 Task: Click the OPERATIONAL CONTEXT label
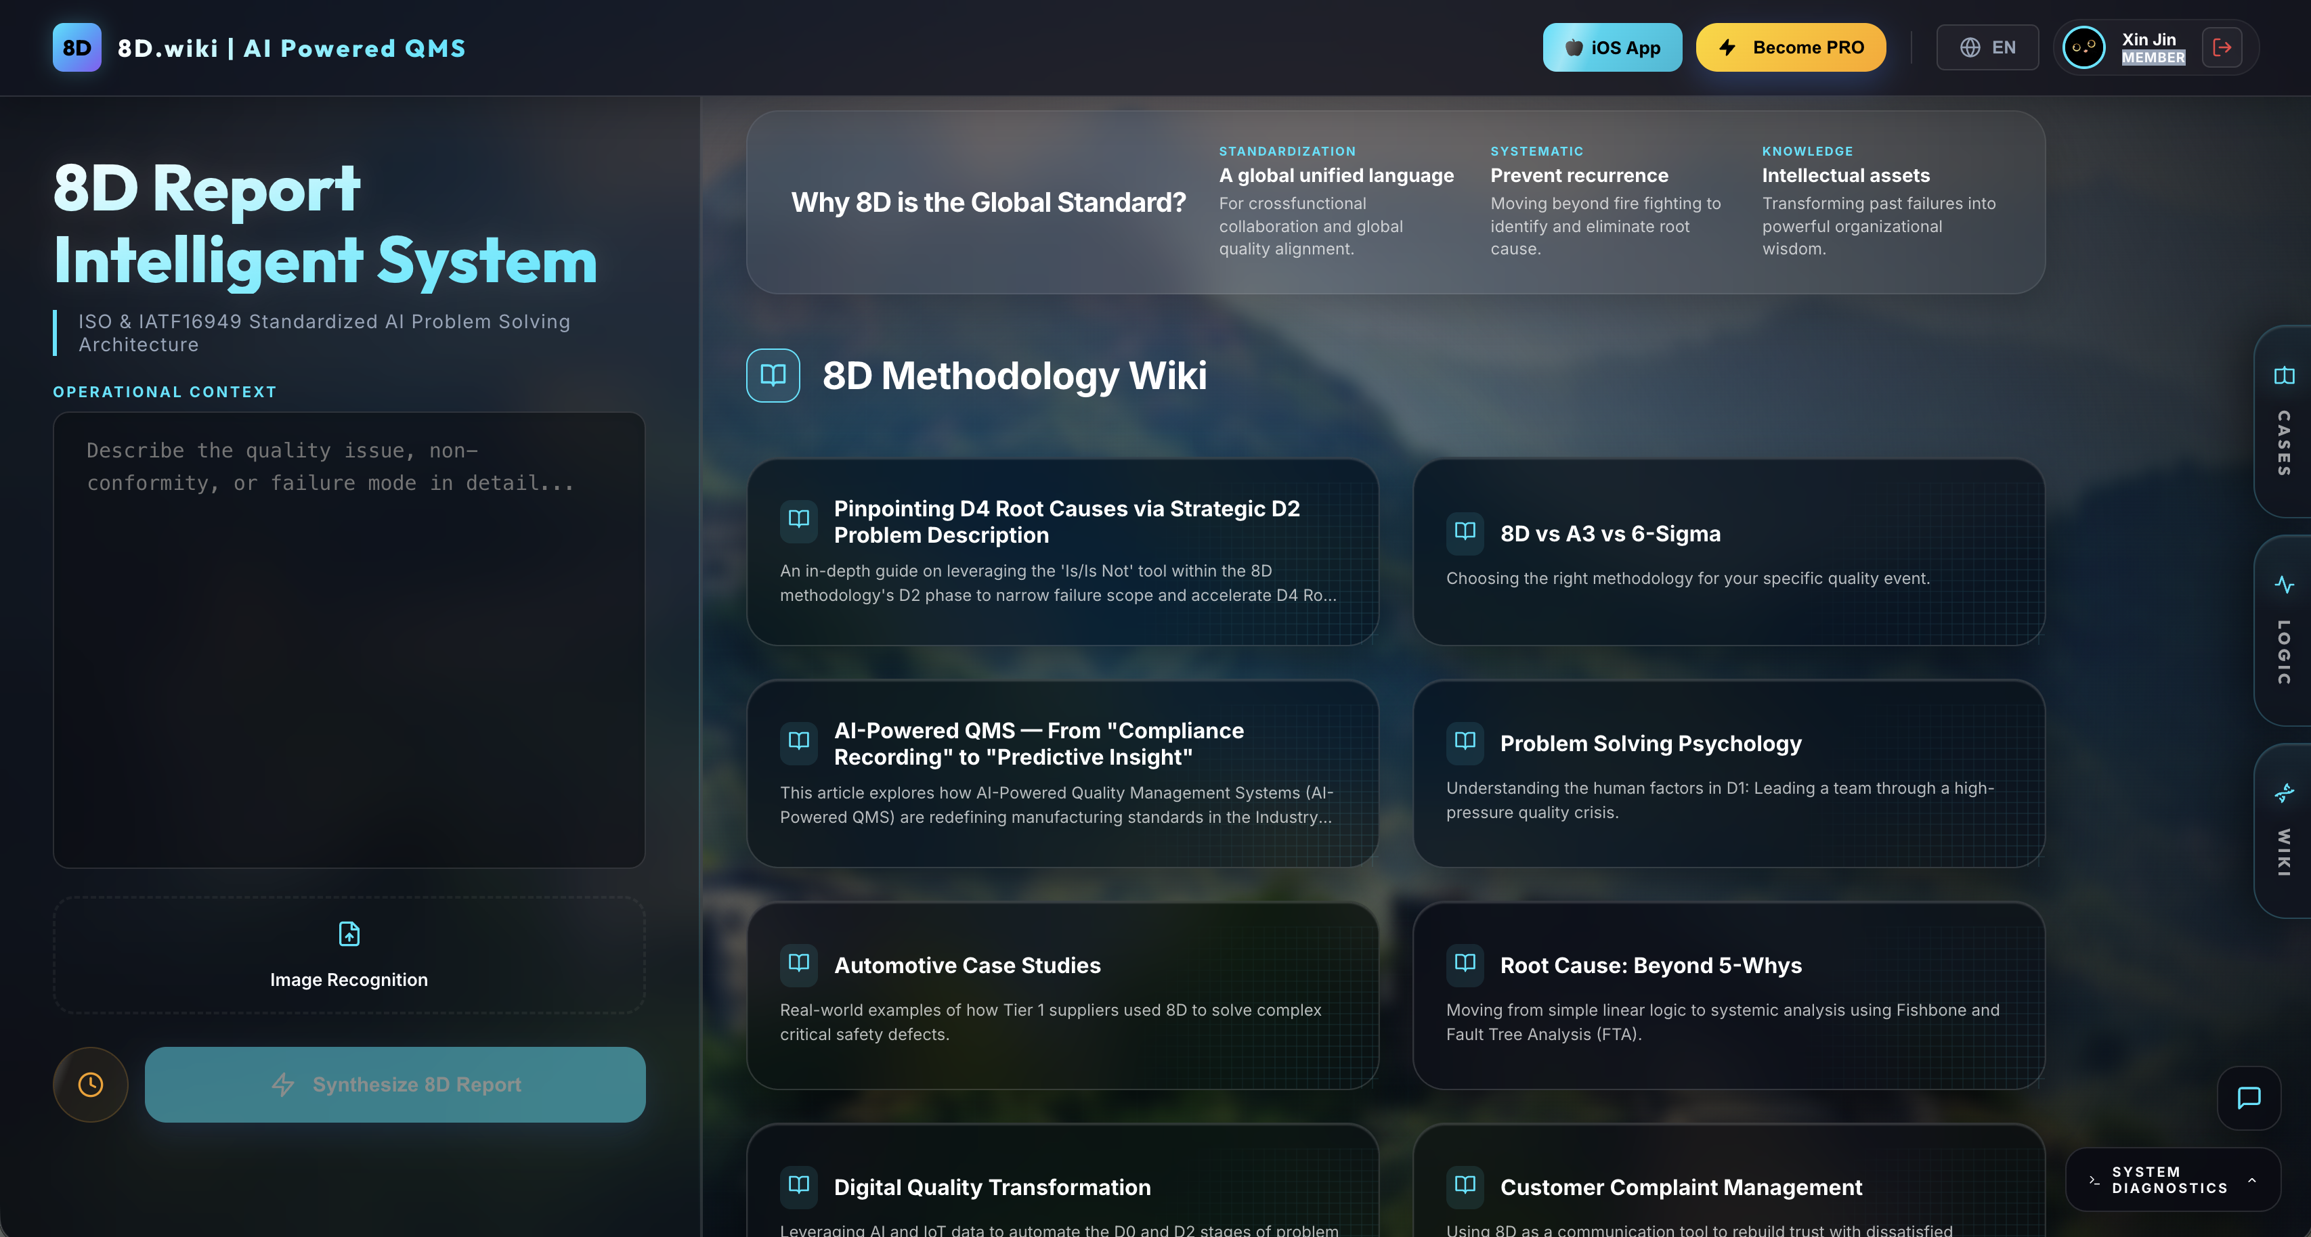165,392
